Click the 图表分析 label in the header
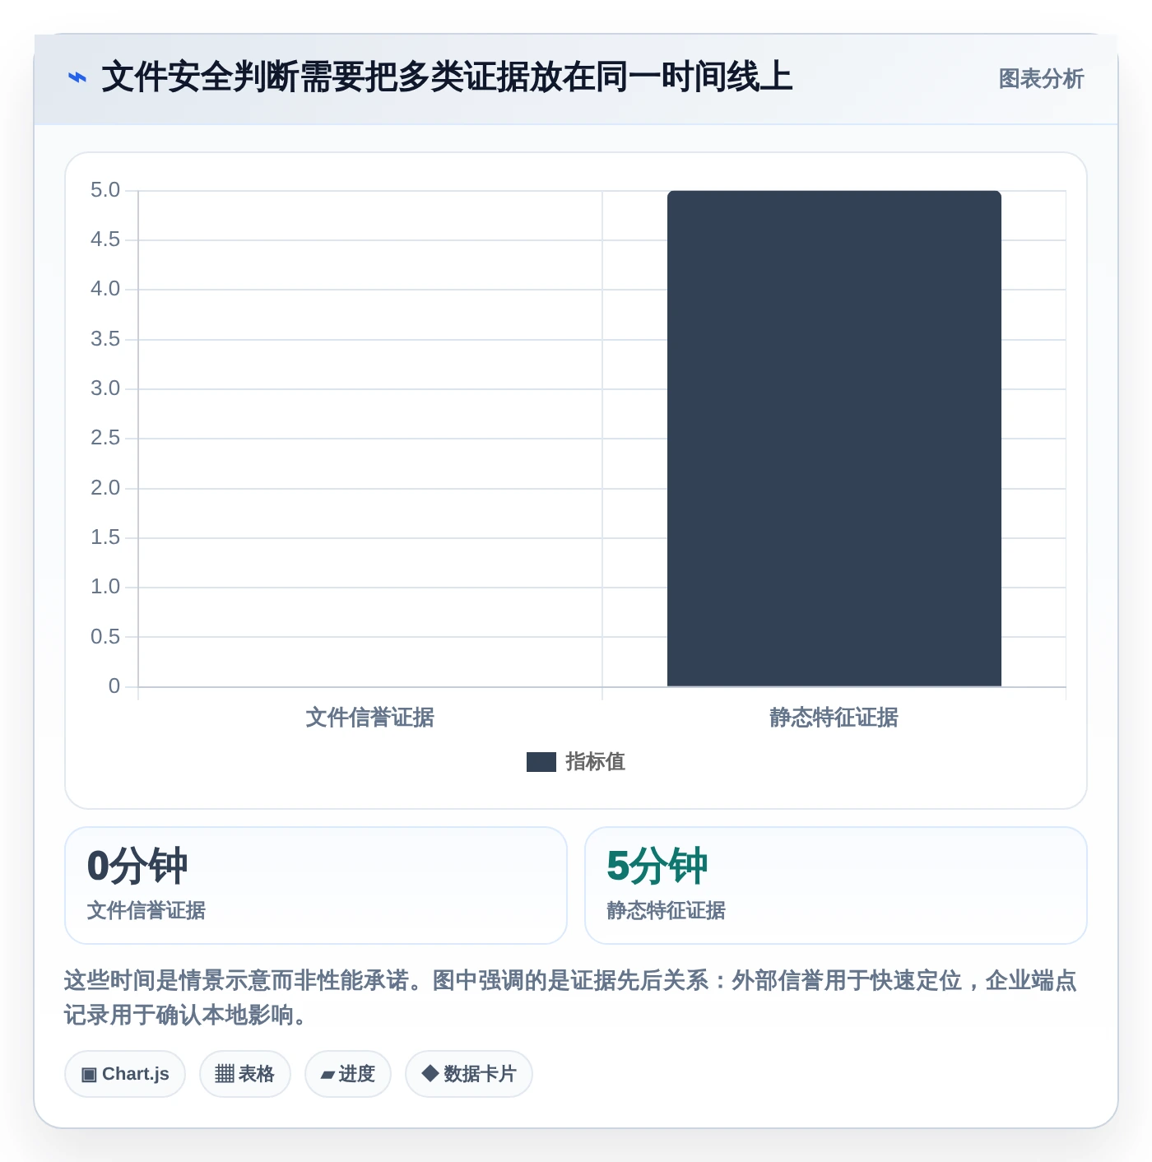Screen dimensions: 1152x1162 click(1041, 79)
